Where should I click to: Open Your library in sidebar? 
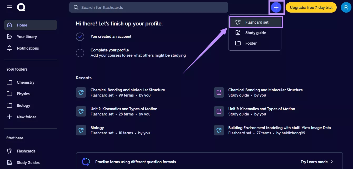pos(27,37)
